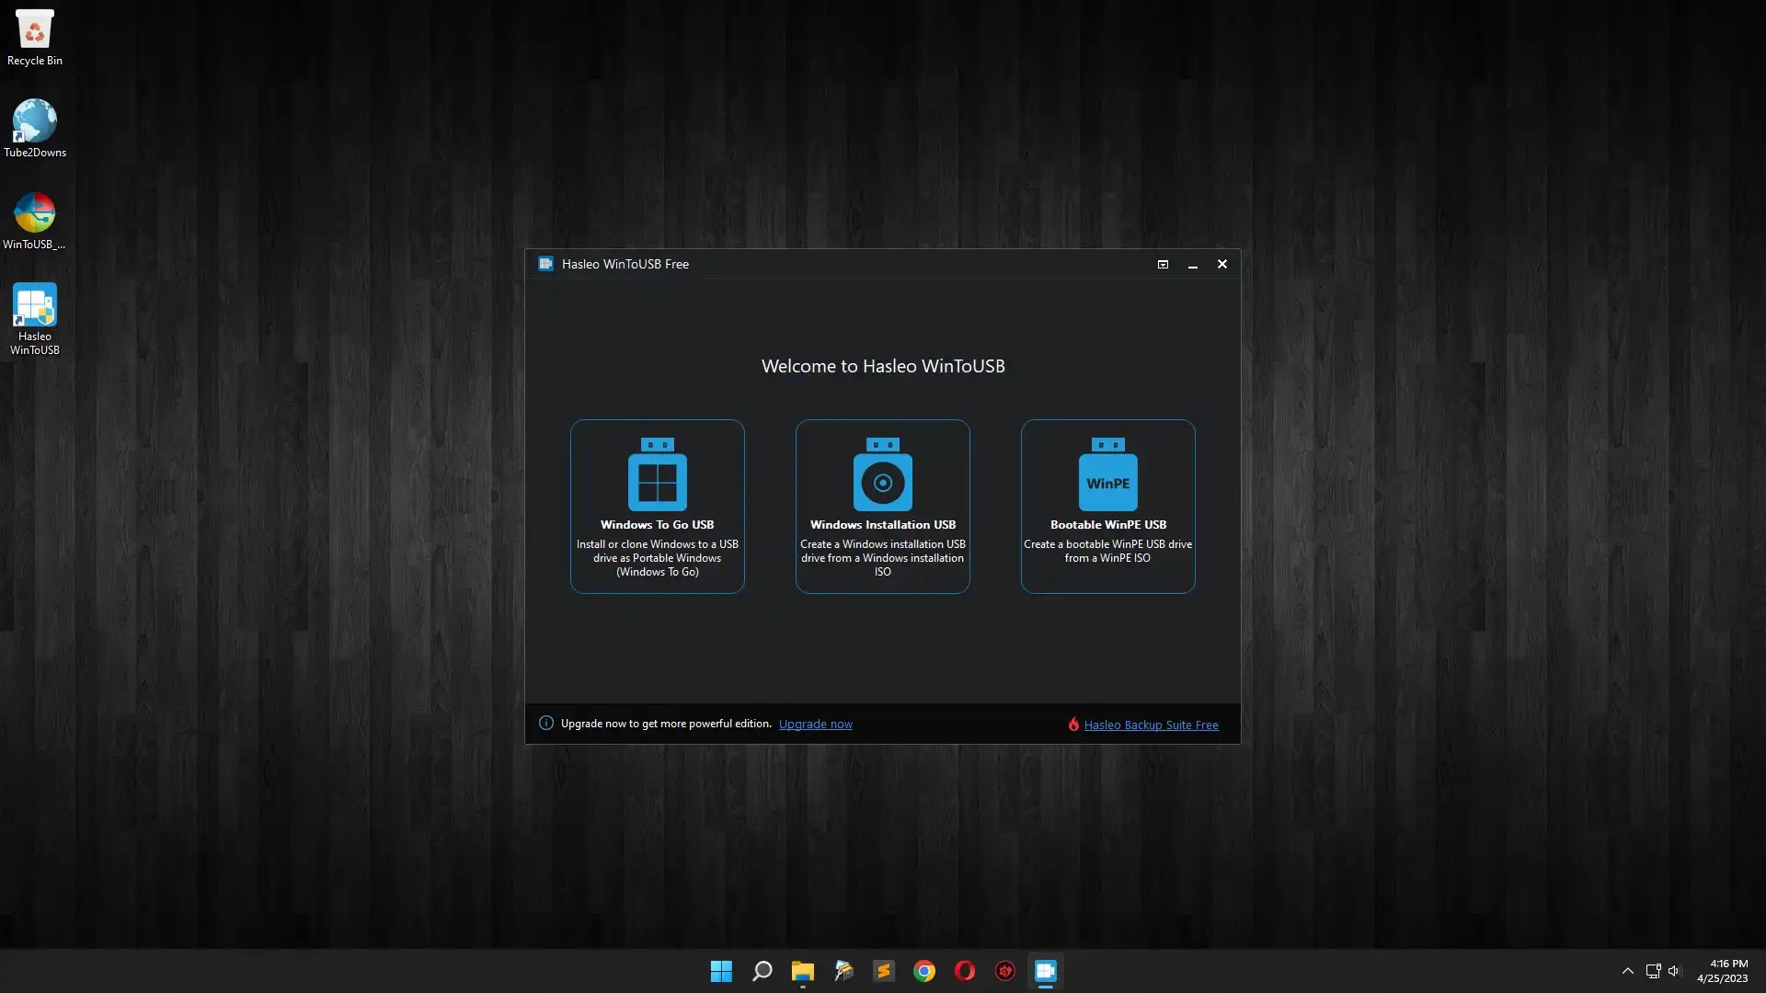Open the title bar menu dropdown icon
The image size is (1766, 993).
[1163, 265]
